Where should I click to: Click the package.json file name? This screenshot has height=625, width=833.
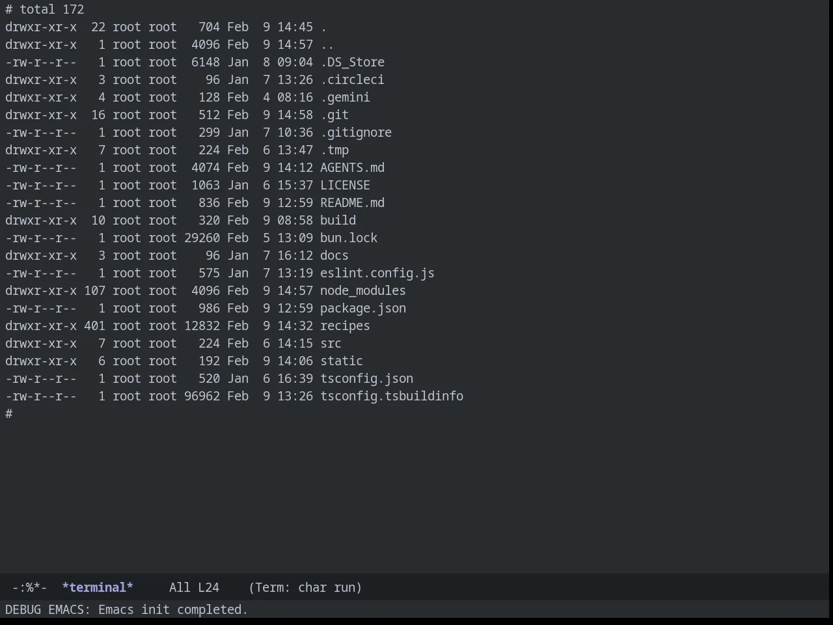[x=363, y=308]
